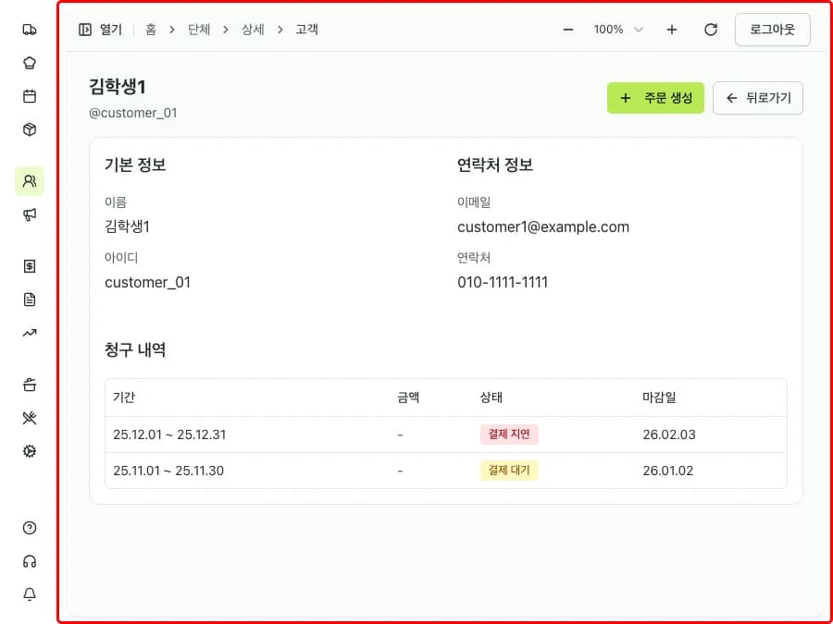Click the zoom in plus control
Viewport: 833px width, 624px height.
[x=672, y=29]
